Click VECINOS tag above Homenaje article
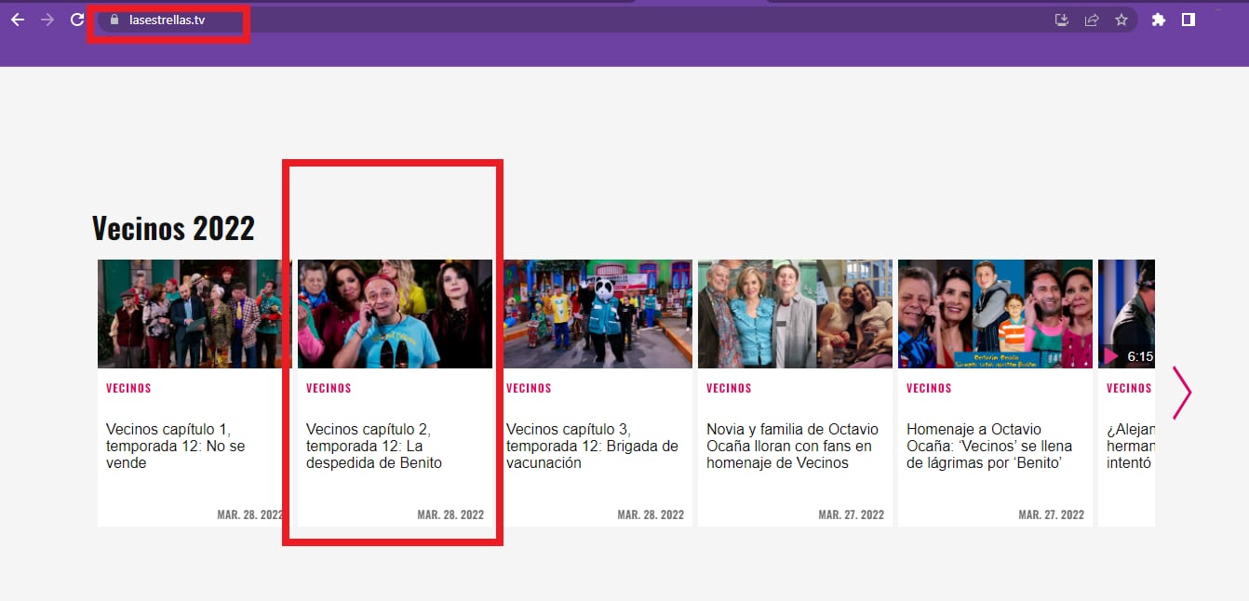Screen dimensions: 1249x601 (x=929, y=388)
